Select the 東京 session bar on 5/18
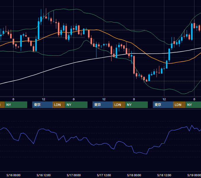 point(163,105)
